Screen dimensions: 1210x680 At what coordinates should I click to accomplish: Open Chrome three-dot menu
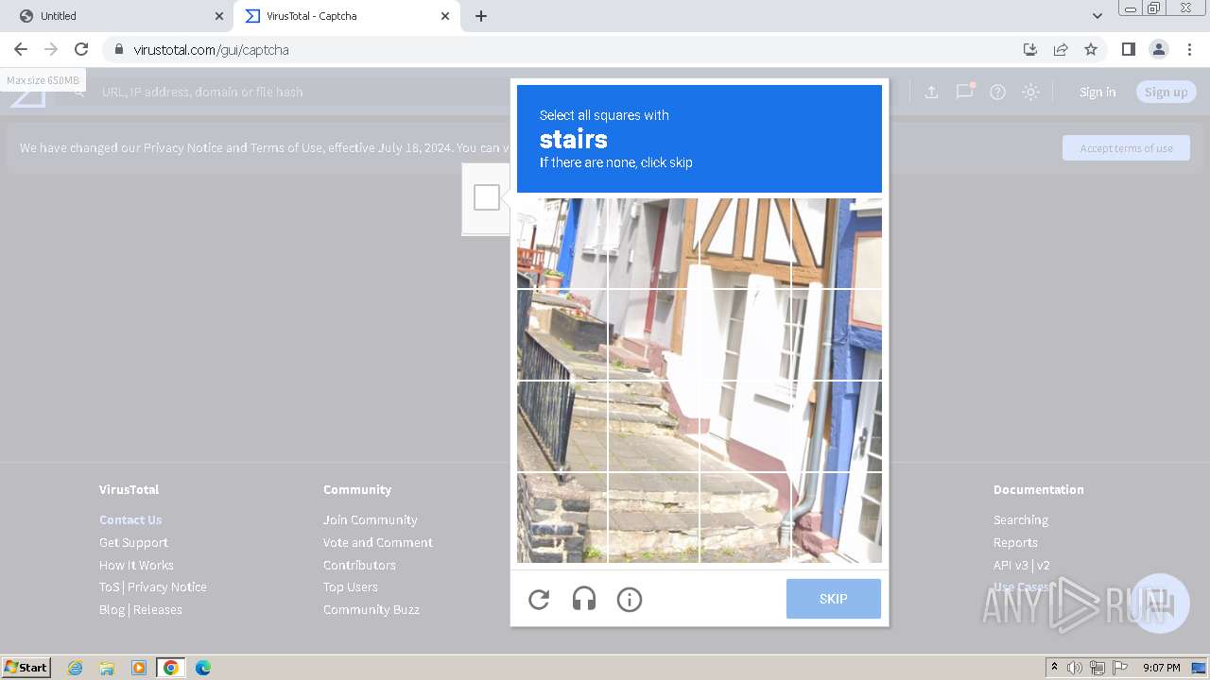1189,49
